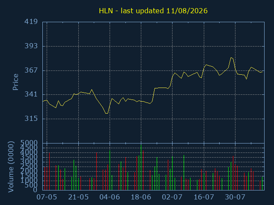Select the 30-07 date label
This screenshot has height=205, width=274.
235,197
